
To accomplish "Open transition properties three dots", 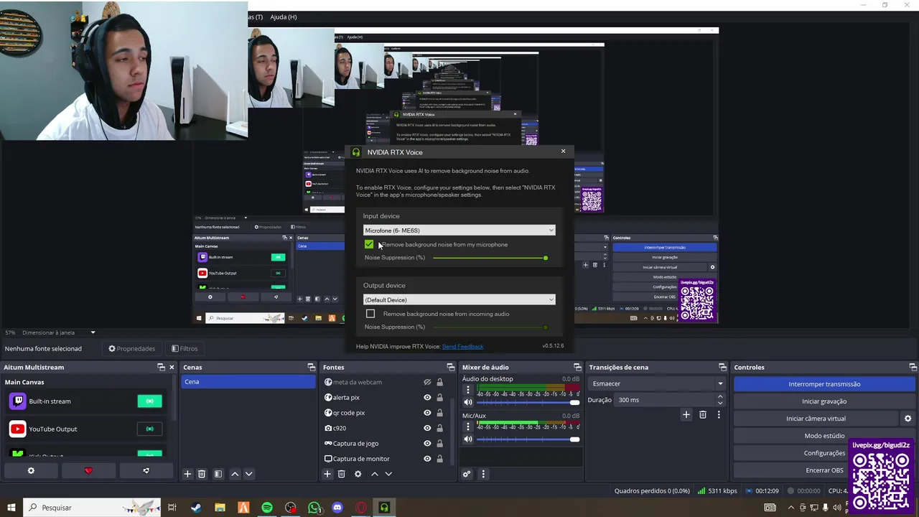I will point(719,414).
